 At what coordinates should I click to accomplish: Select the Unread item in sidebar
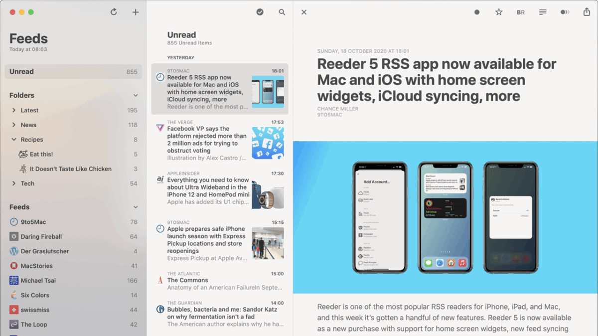coord(73,72)
